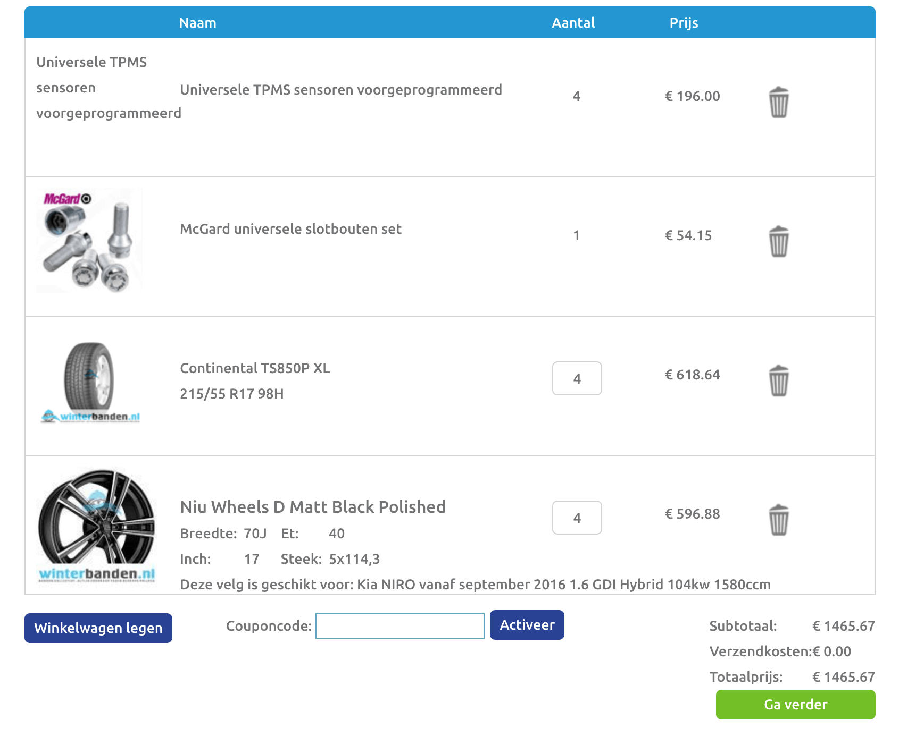Viewport: 899px width, 745px height.
Task: Delete the Universele TPMS sensoren item
Action: coord(778,102)
